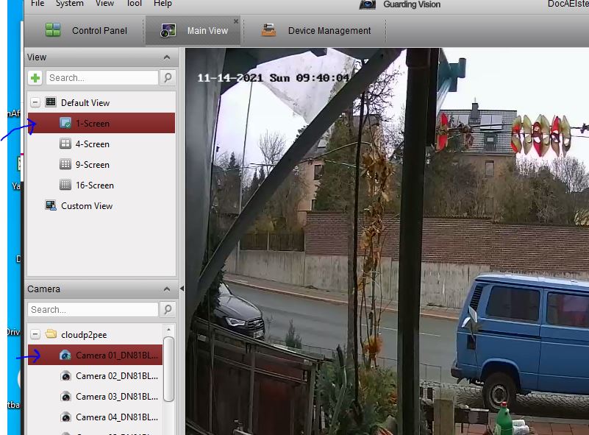Hide the left sidebar with collapse arrow
The height and width of the screenshot is (435, 589).
(x=182, y=289)
